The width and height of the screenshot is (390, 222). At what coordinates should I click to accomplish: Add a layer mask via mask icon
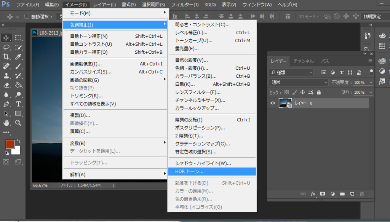pyautogui.click(x=323, y=194)
